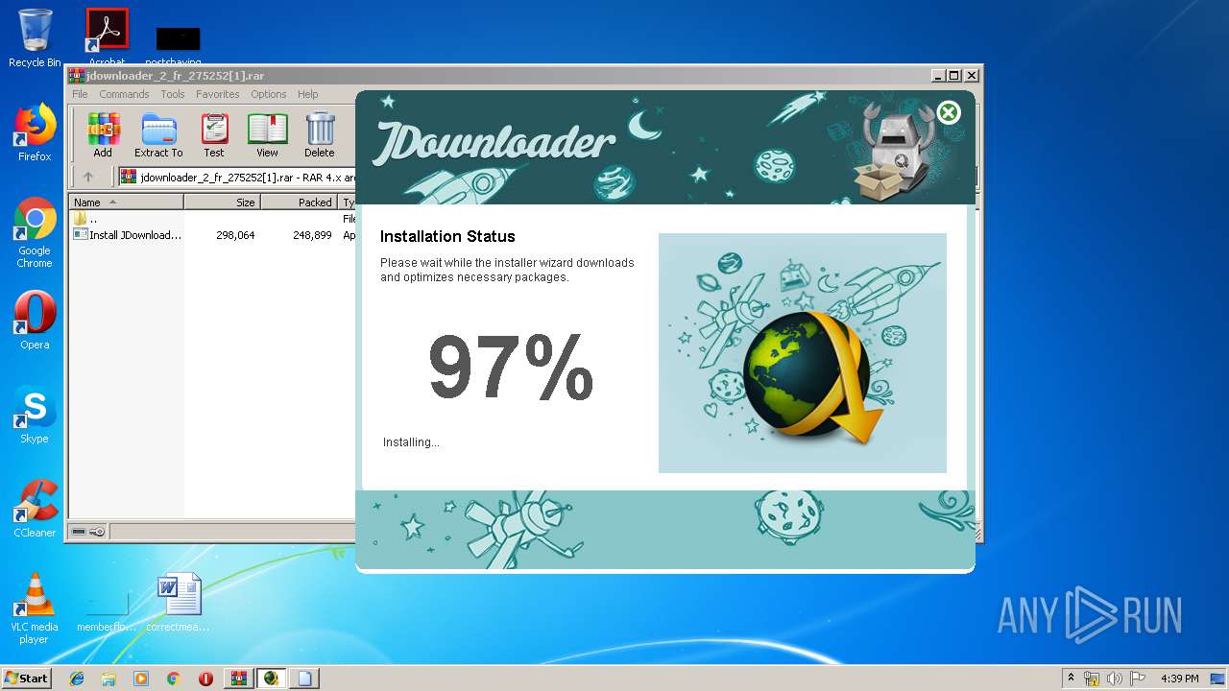Viewport: 1229px width, 691px height.
Task: Open the Firefox desktop shortcut
Action: coord(35,132)
